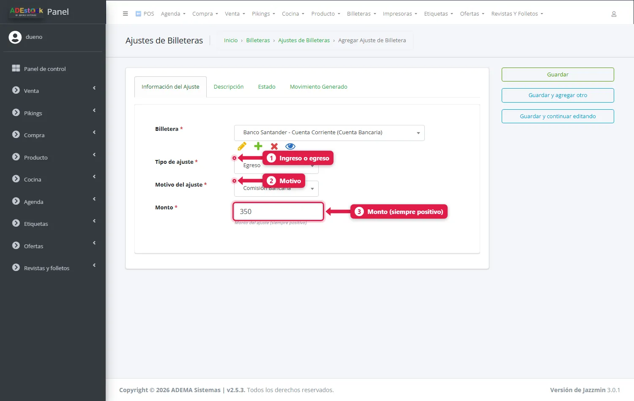Click the Pikings sidebar arrow icon
This screenshot has height=401, width=634.
(94, 111)
